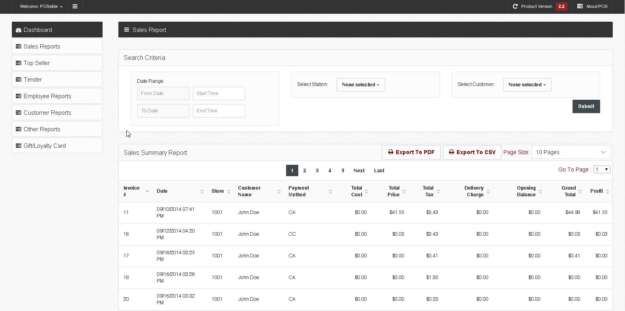Click total tax $0.41 in invoice 17 row
Screen dimensions: 625x311
[432, 256]
